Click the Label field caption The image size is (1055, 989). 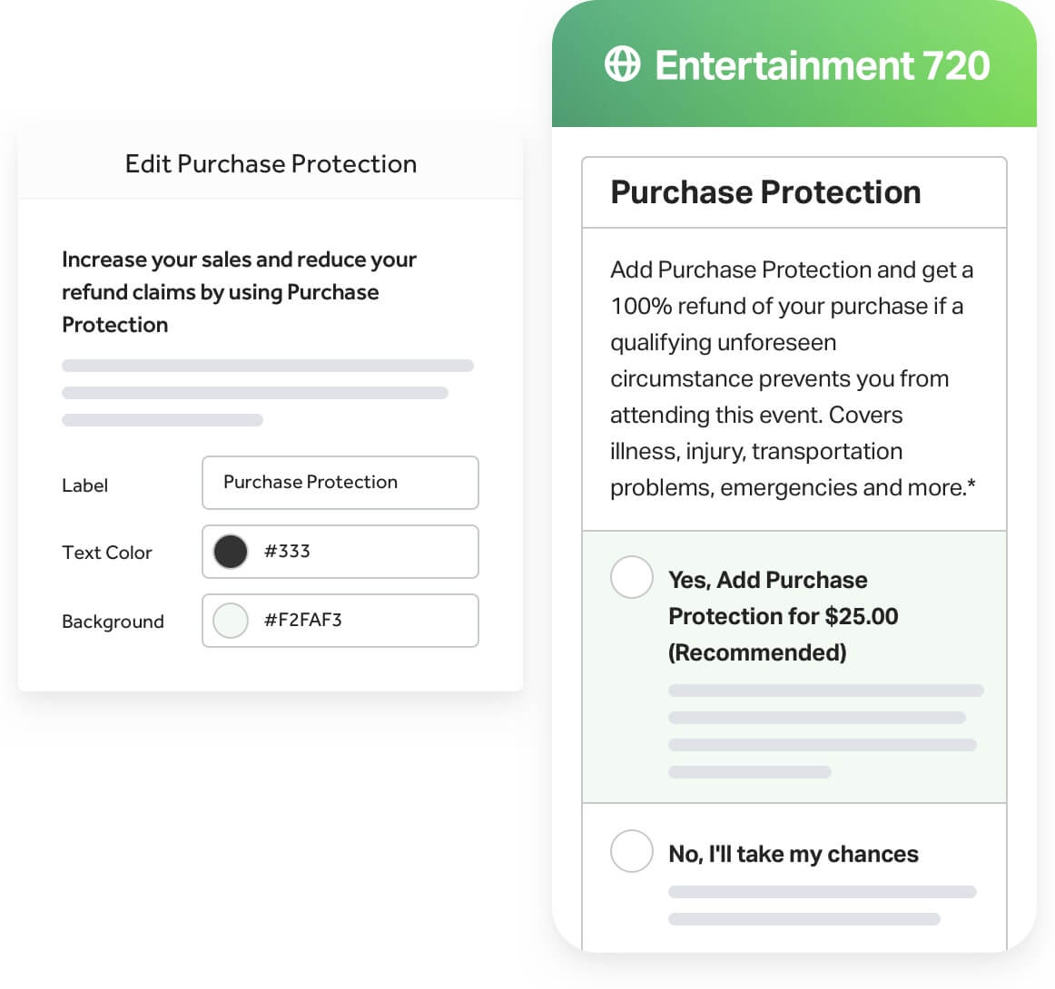[84, 485]
